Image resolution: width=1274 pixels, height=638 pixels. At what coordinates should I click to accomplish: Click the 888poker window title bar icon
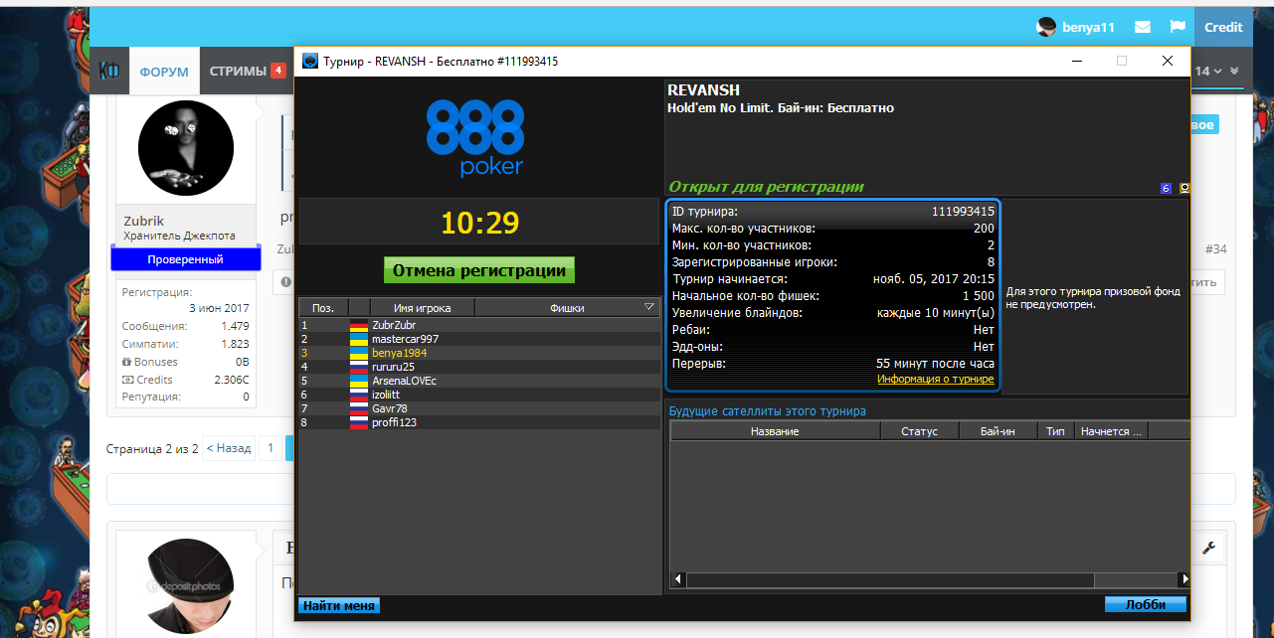310,61
